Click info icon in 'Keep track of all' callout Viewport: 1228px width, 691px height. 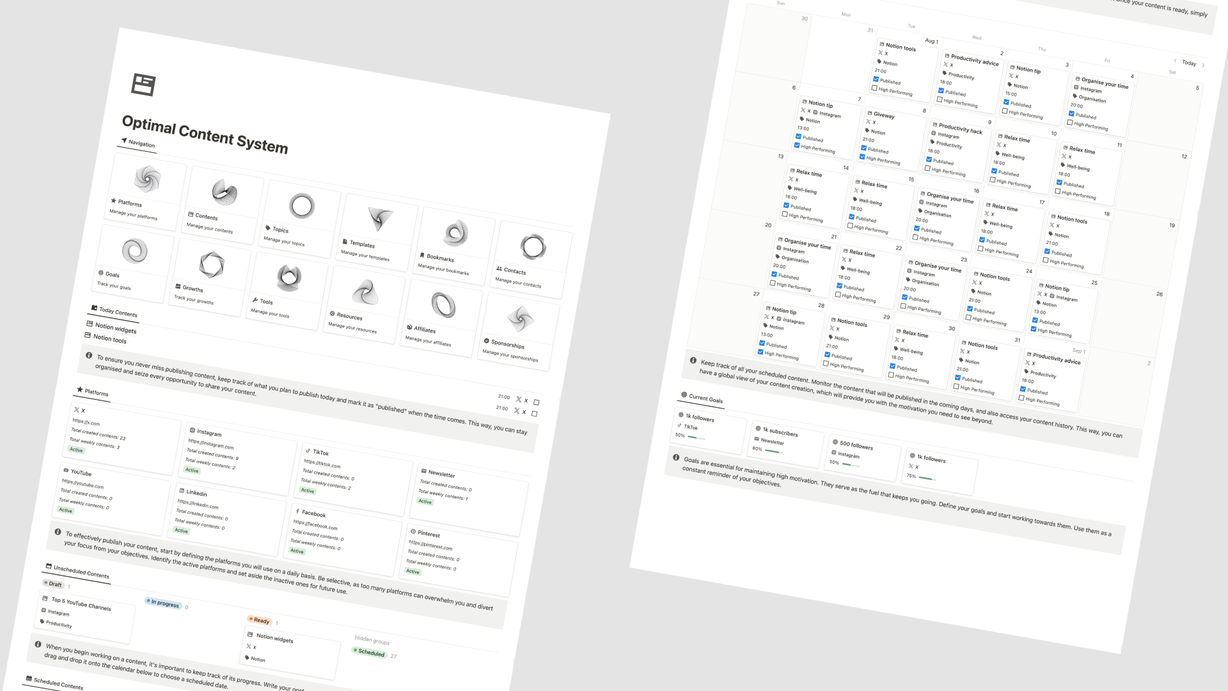(693, 360)
